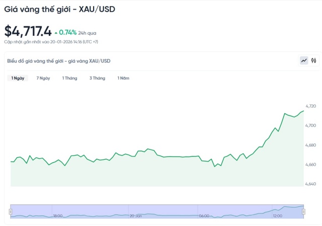Image resolution: width=322 pixels, height=226 pixels.
Task: Click the $4,717.4 gold price
Action: (x=28, y=31)
